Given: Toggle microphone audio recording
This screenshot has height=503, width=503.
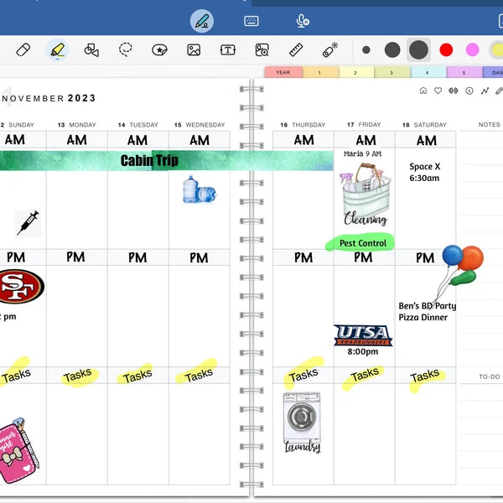Looking at the screenshot, I should click(303, 21).
